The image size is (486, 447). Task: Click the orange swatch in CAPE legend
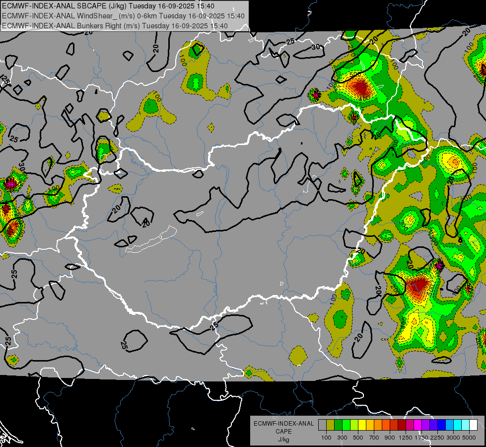pyautogui.click(x=378, y=425)
